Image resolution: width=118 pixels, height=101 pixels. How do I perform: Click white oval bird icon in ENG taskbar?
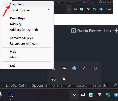coord(88,9)
